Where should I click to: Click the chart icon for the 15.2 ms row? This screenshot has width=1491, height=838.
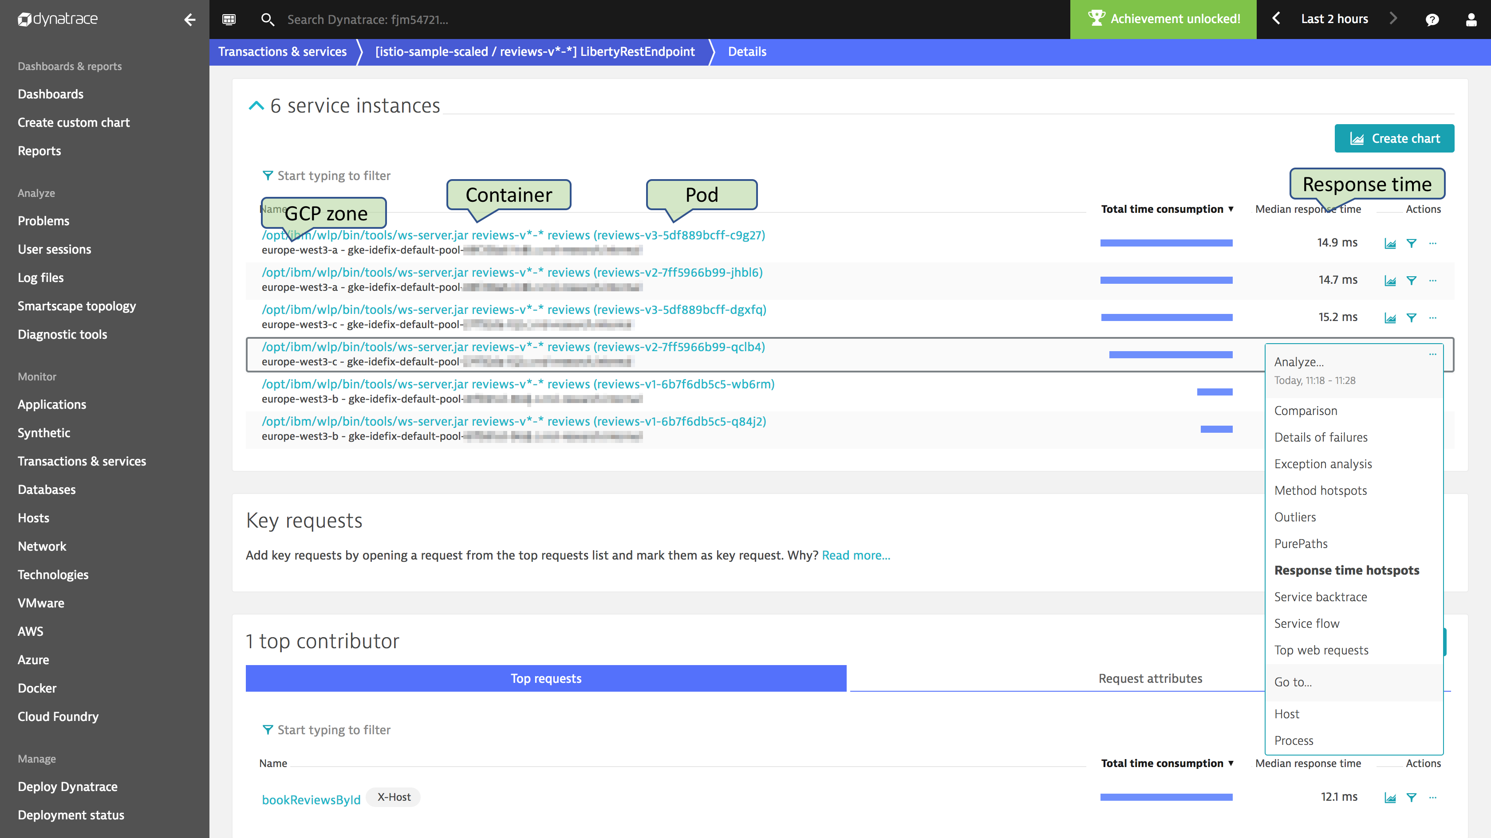pyautogui.click(x=1390, y=317)
